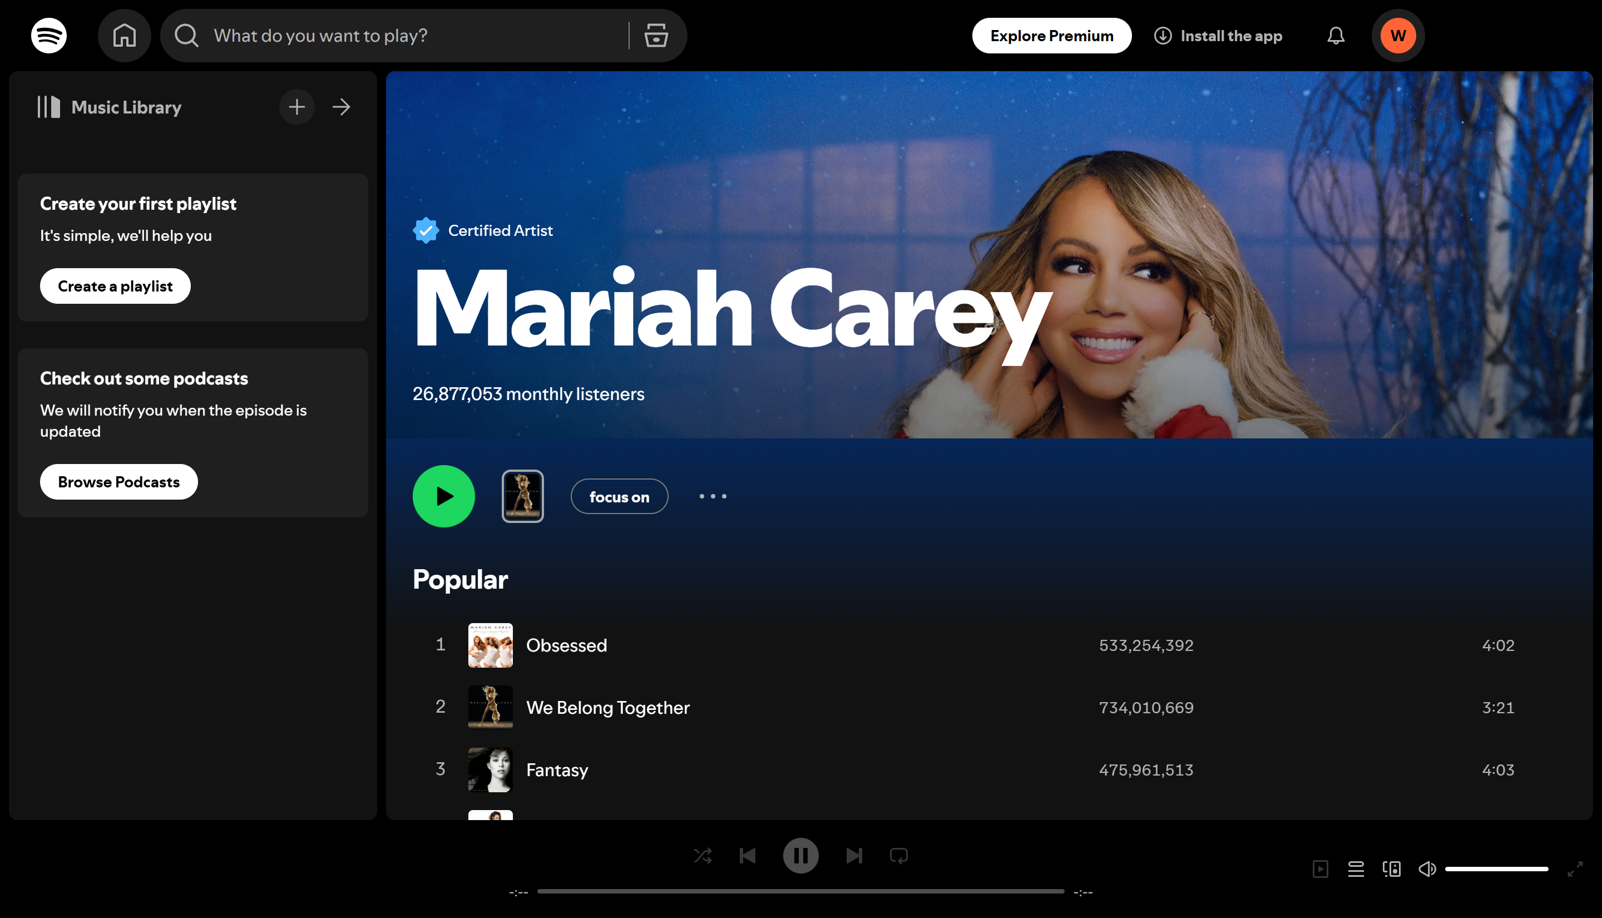This screenshot has height=918, width=1602.
Task: Open the Browse icon in search bar
Action: (656, 35)
